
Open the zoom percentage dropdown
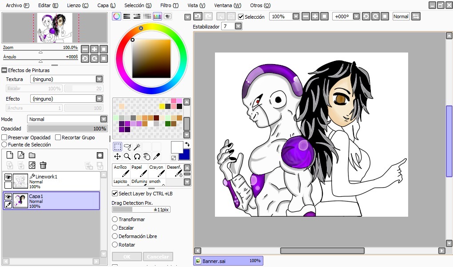[296, 16]
